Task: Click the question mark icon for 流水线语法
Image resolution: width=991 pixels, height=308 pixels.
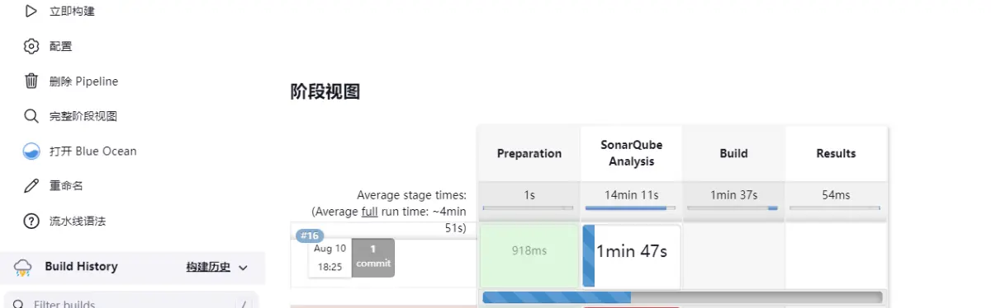Action: [x=31, y=221]
